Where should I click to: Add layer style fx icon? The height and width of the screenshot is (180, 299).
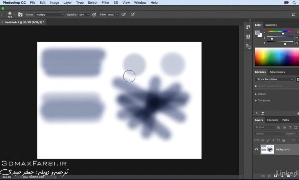(x=269, y=176)
